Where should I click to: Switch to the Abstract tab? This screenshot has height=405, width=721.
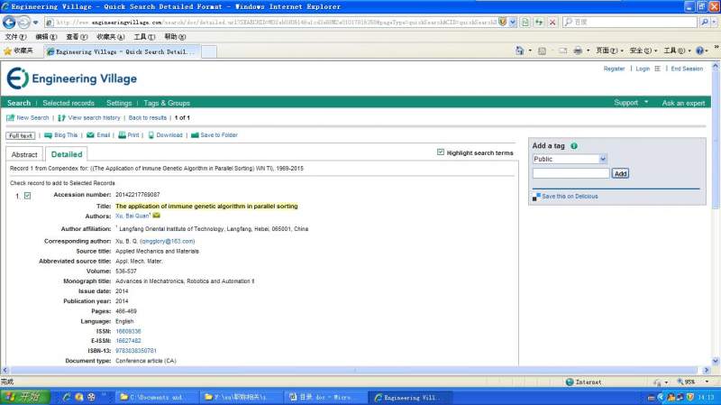[24, 154]
